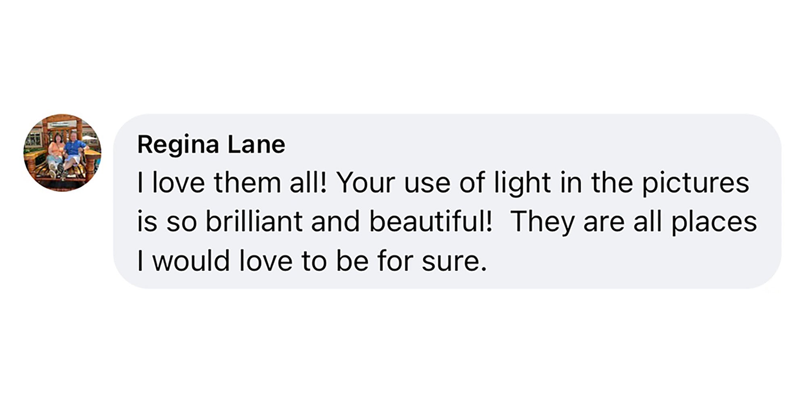
Task: Click the word "brilliant" in the comment
Action: pos(254,222)
